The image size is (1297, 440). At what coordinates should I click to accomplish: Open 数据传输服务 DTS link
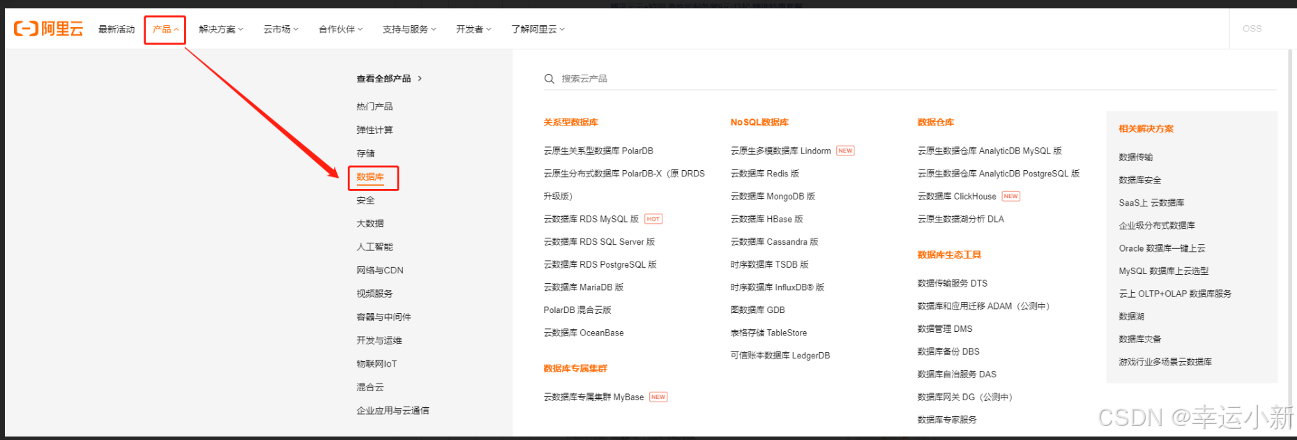[x=953, y=284]
